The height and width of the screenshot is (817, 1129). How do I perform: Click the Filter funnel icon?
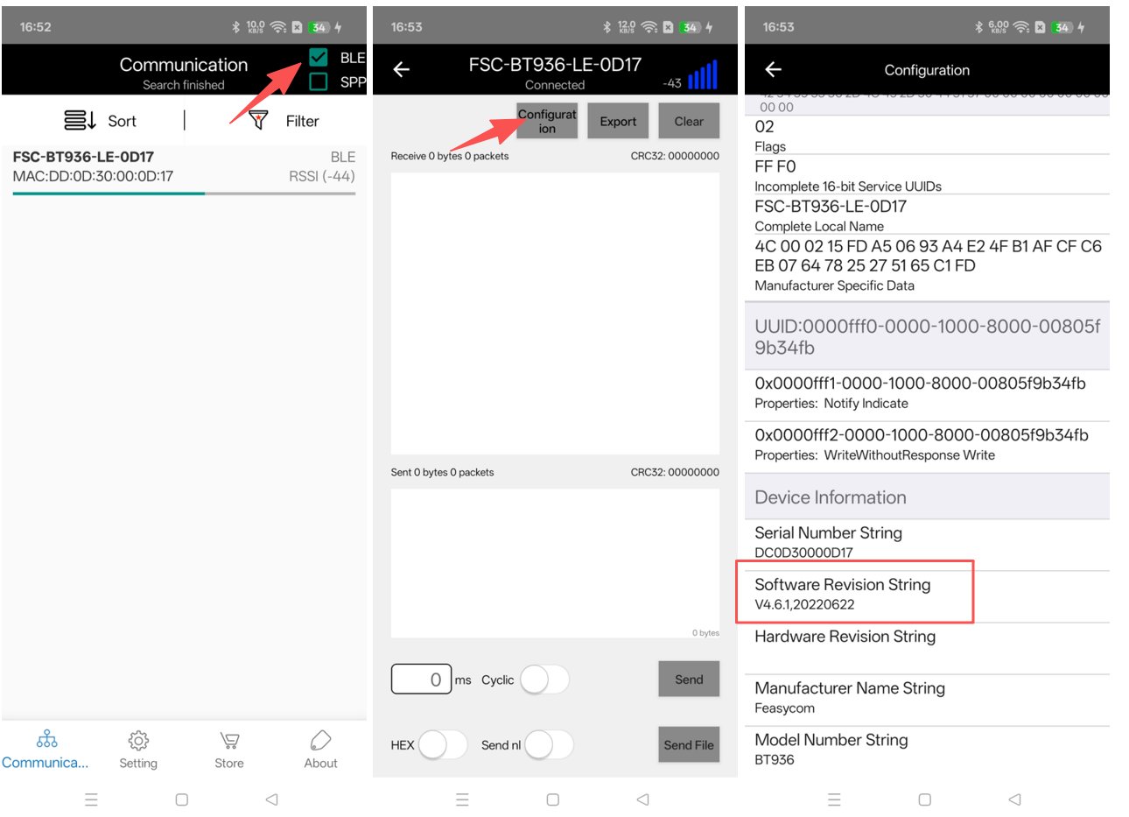tap(258, 120)
